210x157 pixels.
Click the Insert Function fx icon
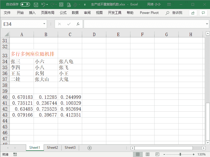pos(78,24)
